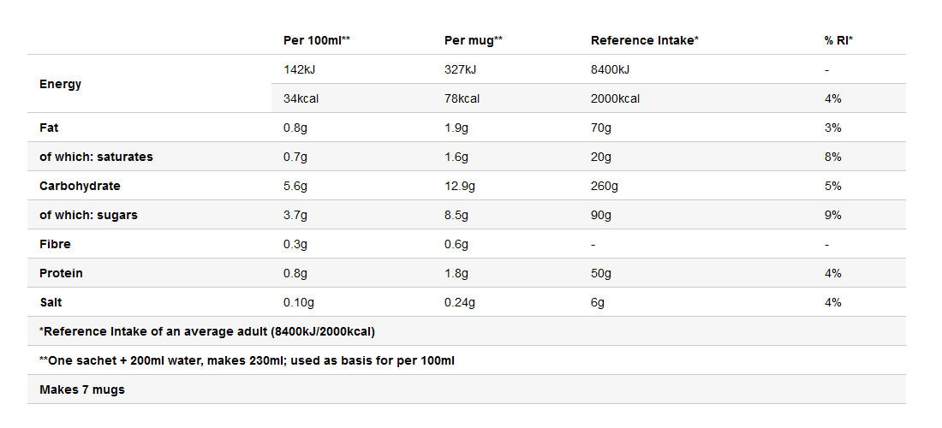Select the 'Fibre' row label
This screenshot has width=942, height=428.
[x=55, y=244]
